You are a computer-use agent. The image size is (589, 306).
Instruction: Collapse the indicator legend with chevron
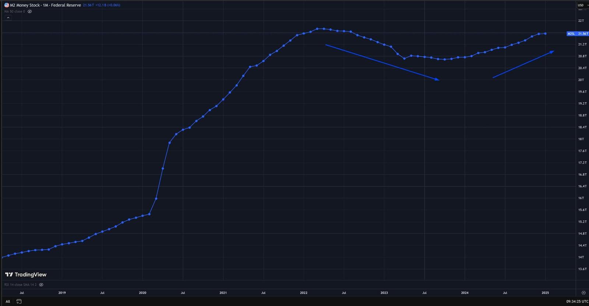tap(8, 18)
